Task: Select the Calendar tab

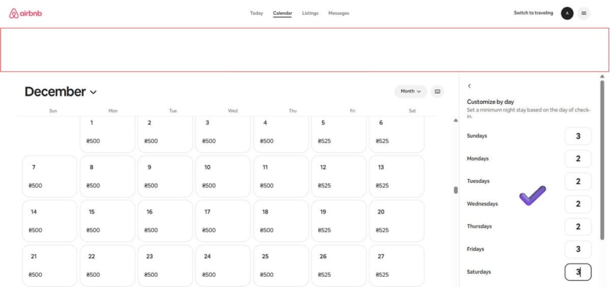Action: pyautogui.click(x=282, y=13)
